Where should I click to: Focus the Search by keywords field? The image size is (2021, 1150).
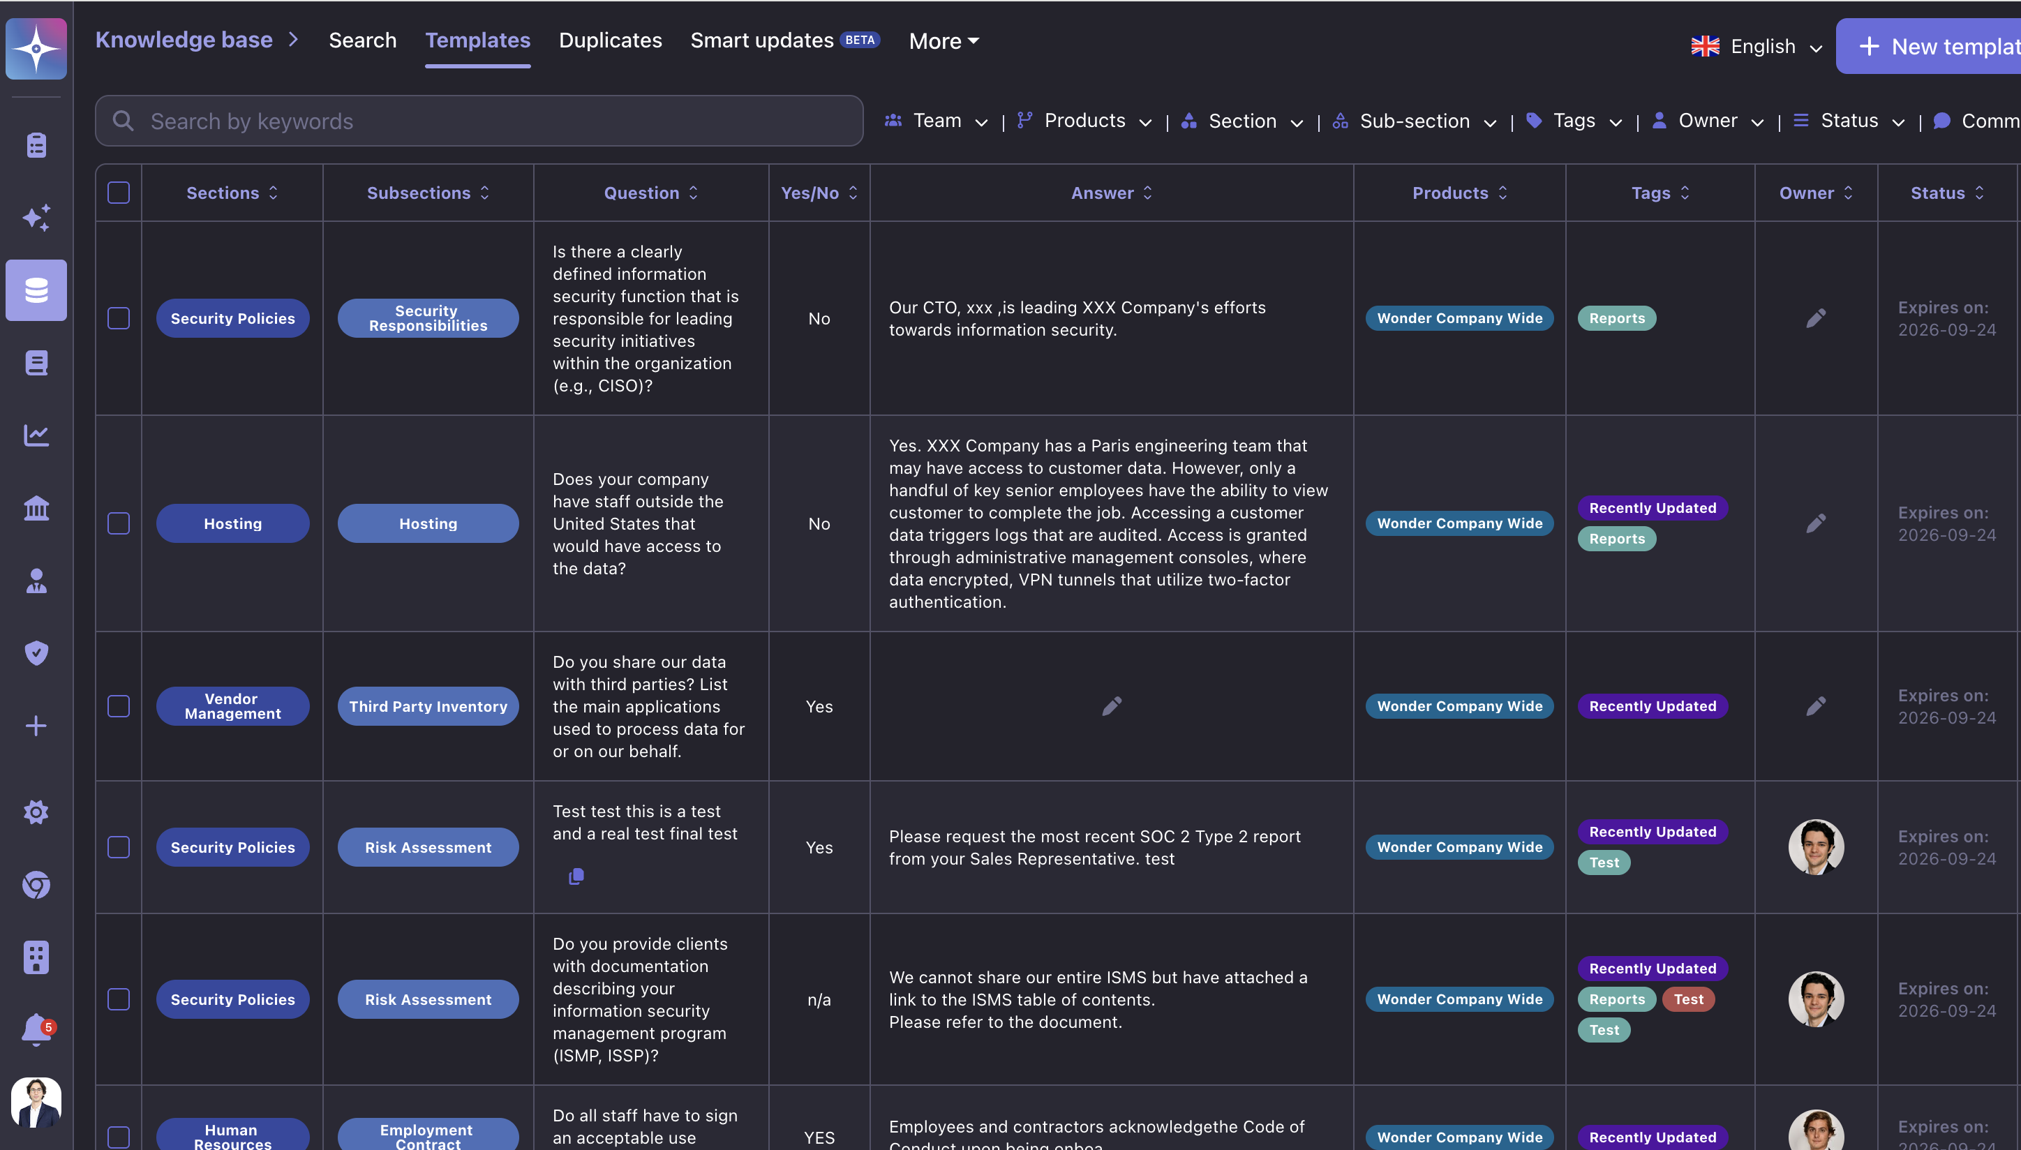click(x=479, y=121)
